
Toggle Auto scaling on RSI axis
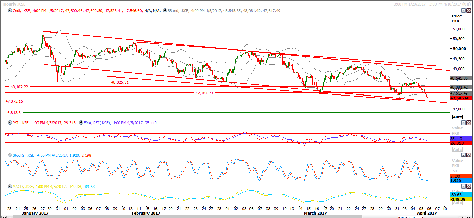pos(457,149)
